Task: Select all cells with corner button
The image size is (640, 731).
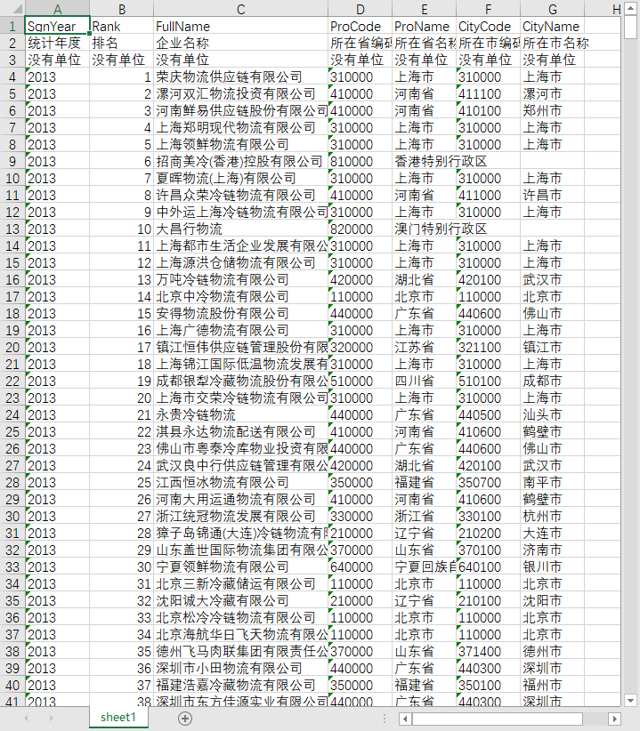Action: 12,9
